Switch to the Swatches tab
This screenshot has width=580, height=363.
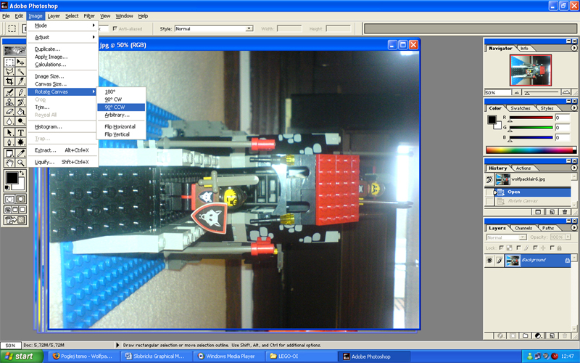point(520,108)
